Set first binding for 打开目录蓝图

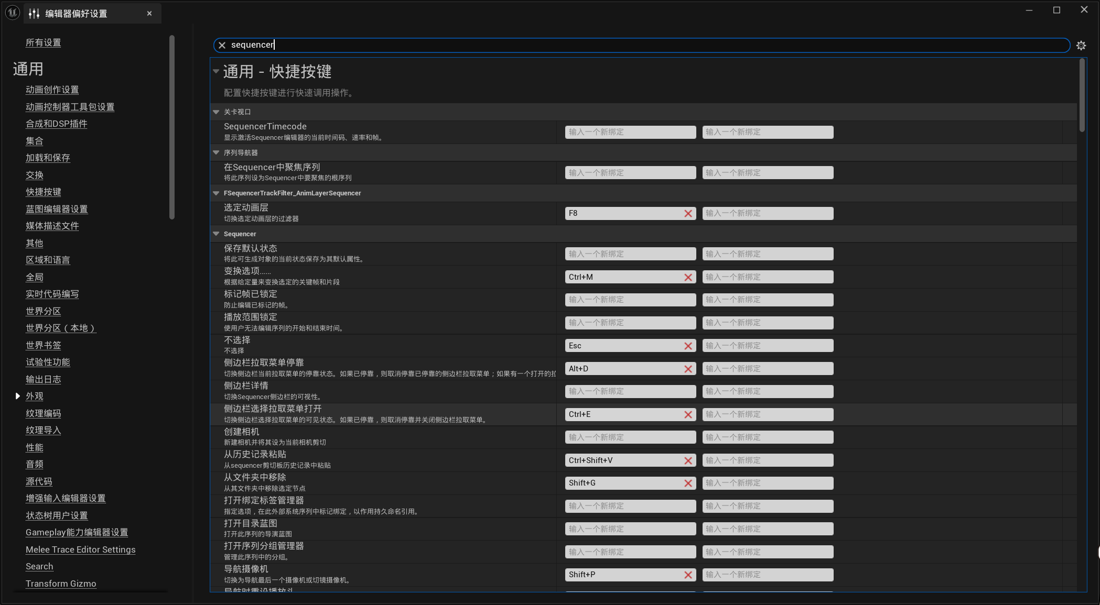630,529
